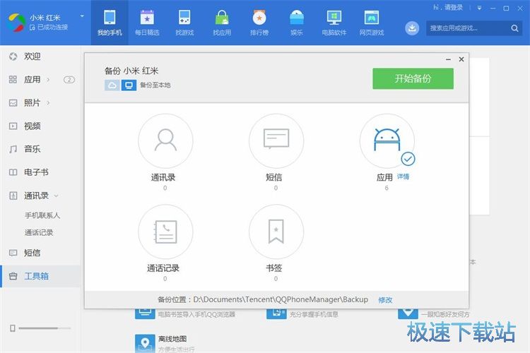The image size is (530, 353).
Task: Open the 充分掌握手机信息 tool icon
Action: coord(276,313)
